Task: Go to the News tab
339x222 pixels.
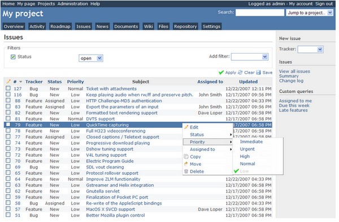Action: (102, 26)
